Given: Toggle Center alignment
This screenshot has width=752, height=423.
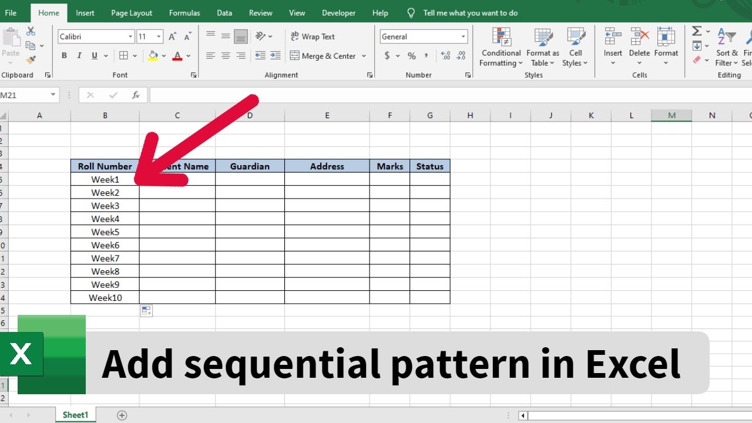Looking at the screenshot, I should pos(226,56).
